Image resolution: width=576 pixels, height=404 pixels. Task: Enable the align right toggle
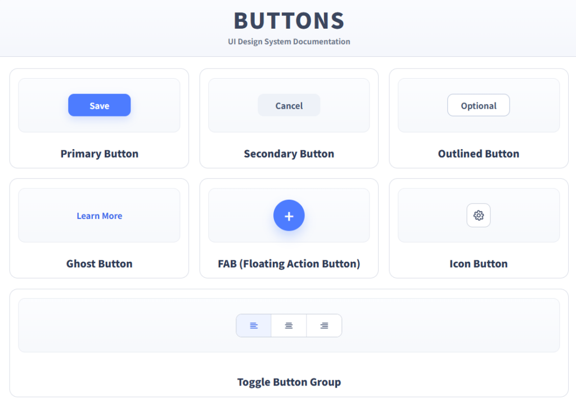tap(324, 325)
